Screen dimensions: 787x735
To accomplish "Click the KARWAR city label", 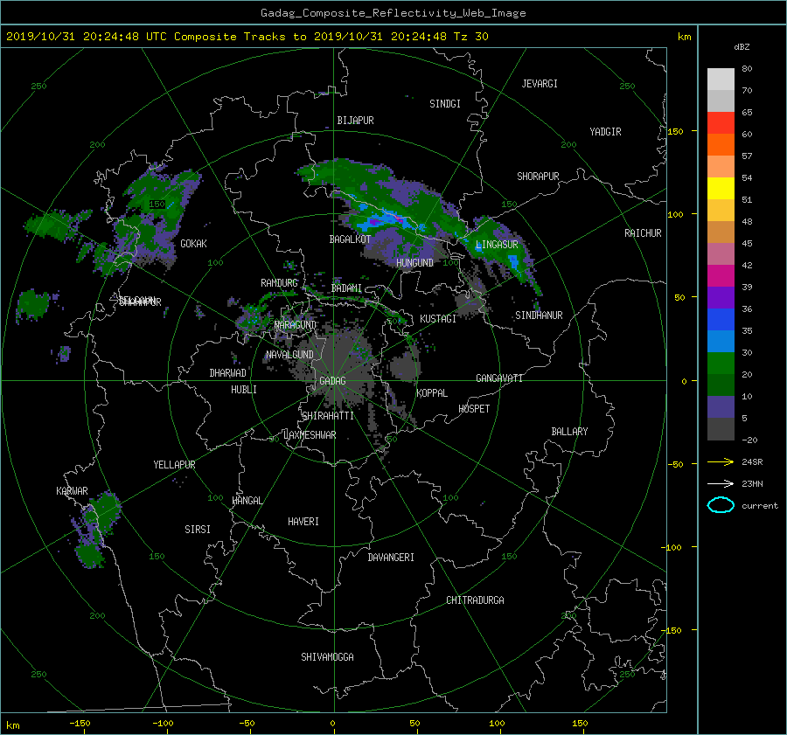I will point(72,491).
